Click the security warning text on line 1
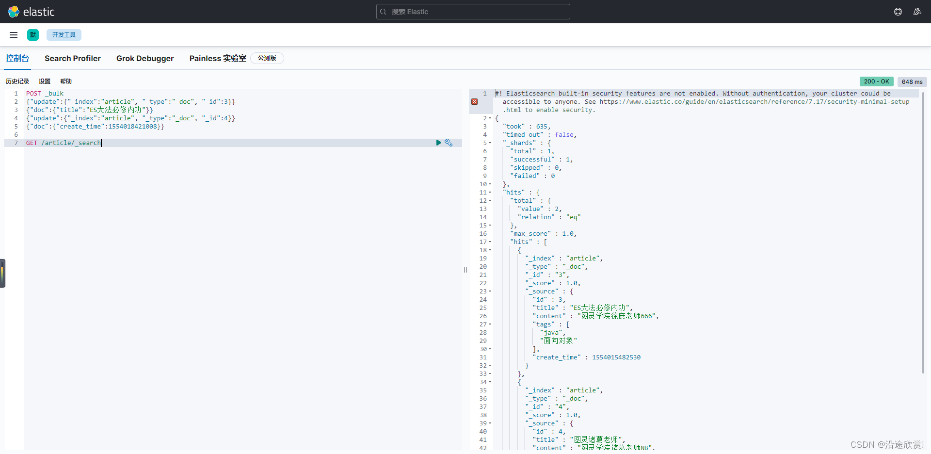This screenshot has width=931, height=454. [x=702, y=102]
